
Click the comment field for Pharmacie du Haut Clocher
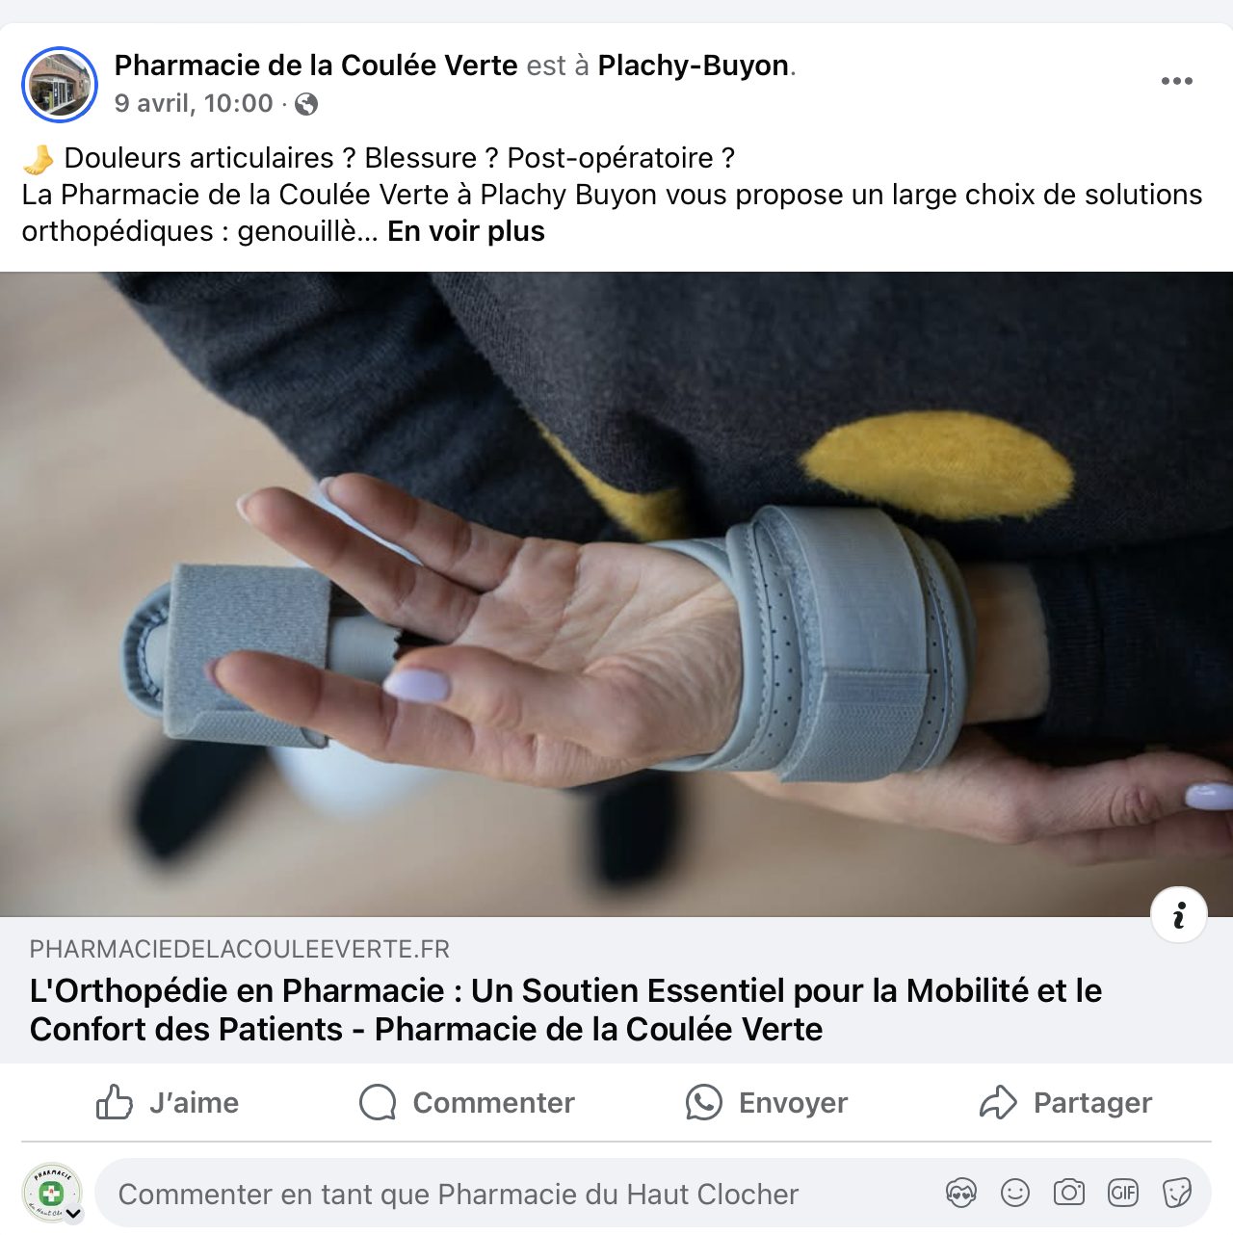(520, 1194)
